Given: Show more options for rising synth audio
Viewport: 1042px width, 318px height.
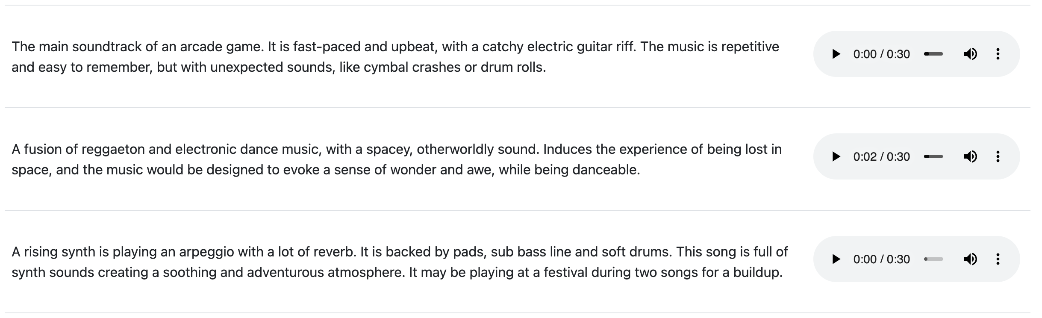Looking at the screenshot, I should click(x=998, y=259).
